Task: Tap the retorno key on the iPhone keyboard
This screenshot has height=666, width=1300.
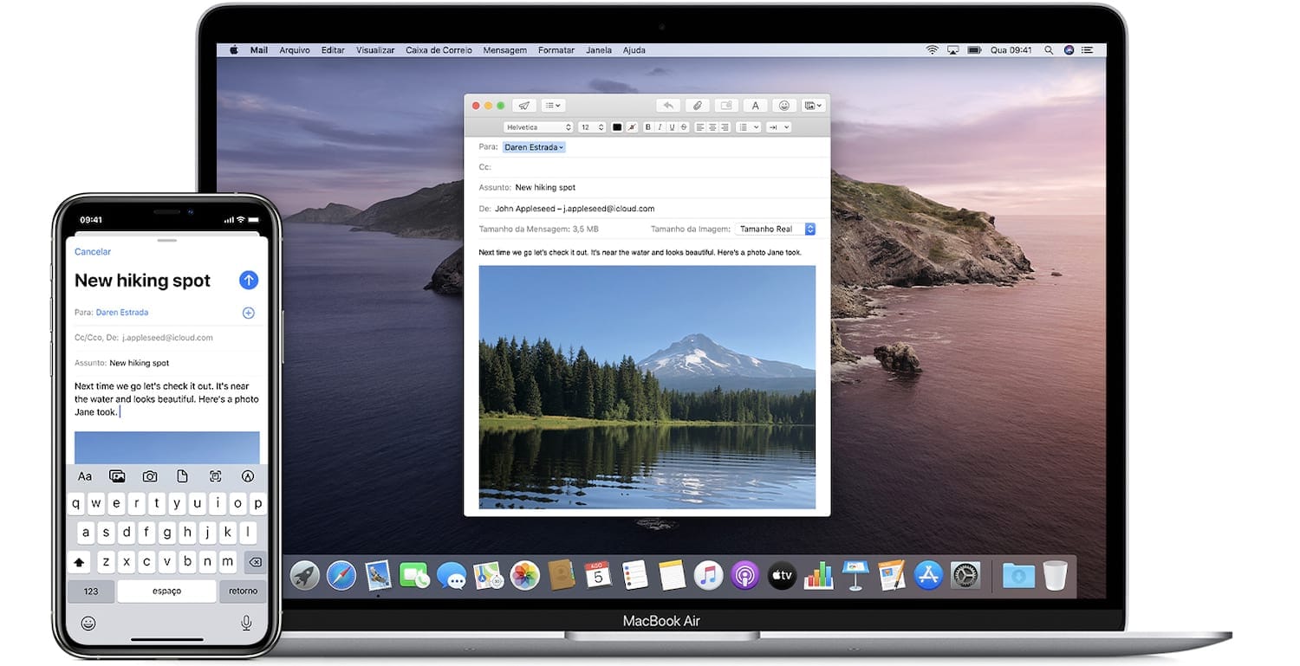Action: point(244,592)
